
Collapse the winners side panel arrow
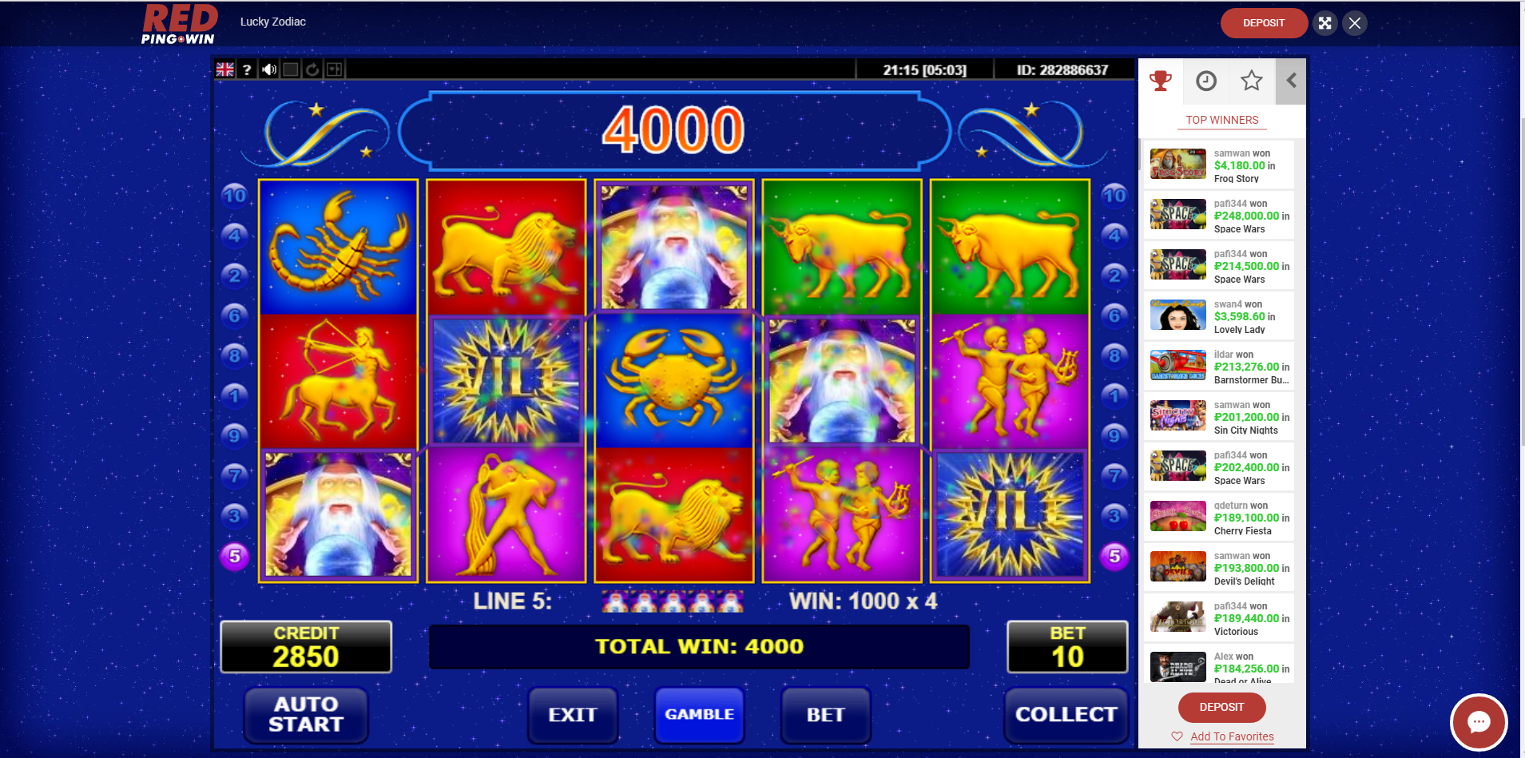click(x=1291, y=81)
